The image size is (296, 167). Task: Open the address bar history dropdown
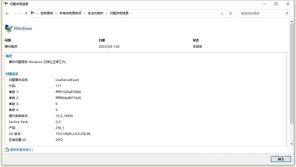(x=222, y=13)
